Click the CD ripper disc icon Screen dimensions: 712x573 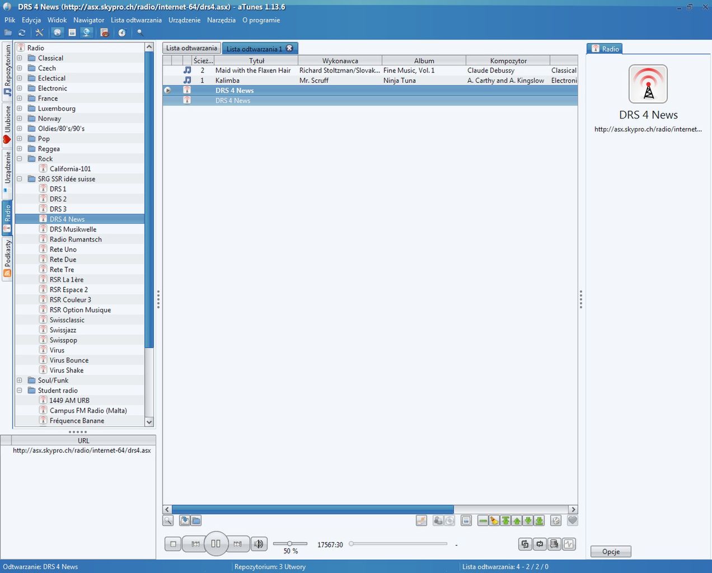pyautogui.click(x=122, y=33)
